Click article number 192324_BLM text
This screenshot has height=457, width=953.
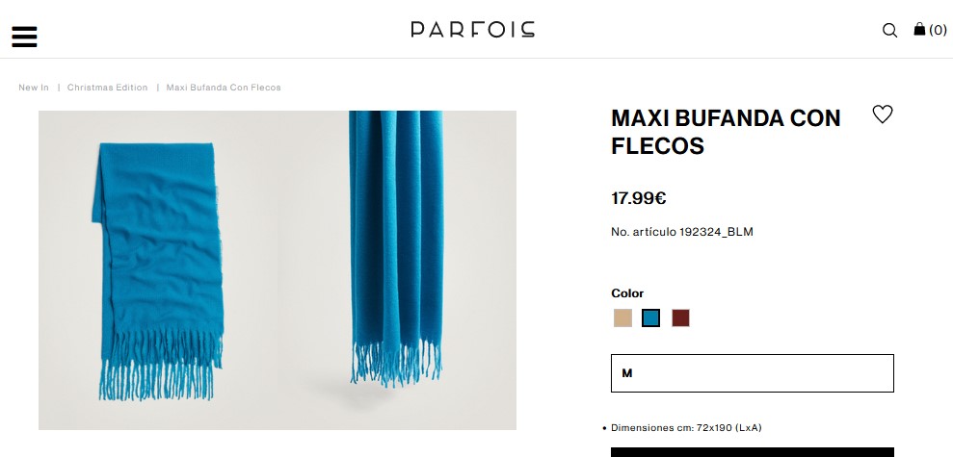tap(682, 232)
